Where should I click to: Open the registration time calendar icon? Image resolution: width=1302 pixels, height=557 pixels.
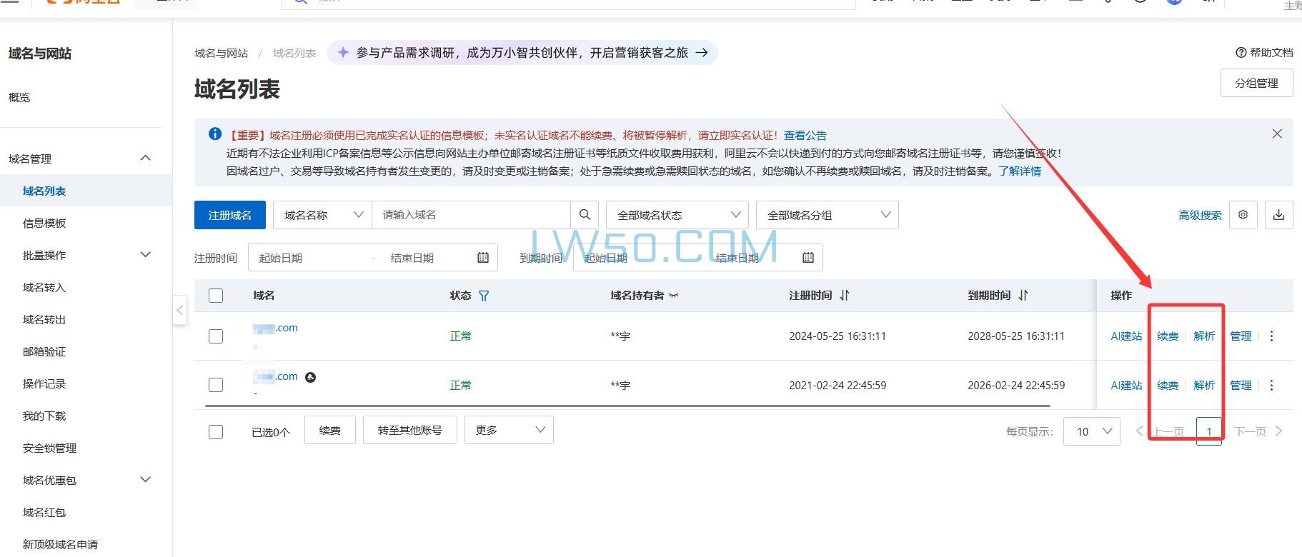coord(483,258)
